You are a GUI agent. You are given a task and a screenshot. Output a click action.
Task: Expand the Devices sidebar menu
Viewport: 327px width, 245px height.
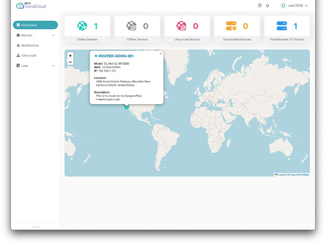(x=35, y=35)
